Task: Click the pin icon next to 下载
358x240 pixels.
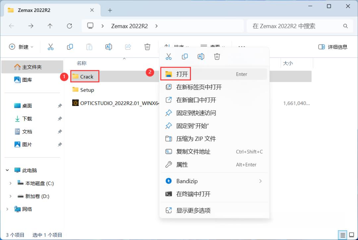Action: click(60, 119)
